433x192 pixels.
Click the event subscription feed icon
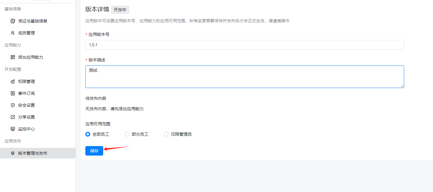[13, 93]
